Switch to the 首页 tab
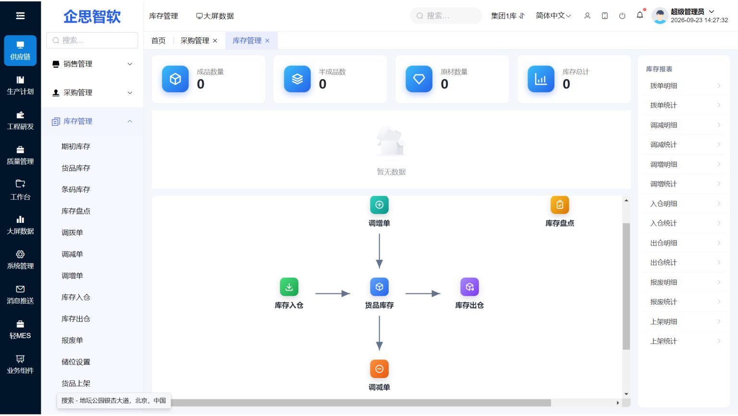The width and height of the screenshot is (738, 416). (159, 40)
